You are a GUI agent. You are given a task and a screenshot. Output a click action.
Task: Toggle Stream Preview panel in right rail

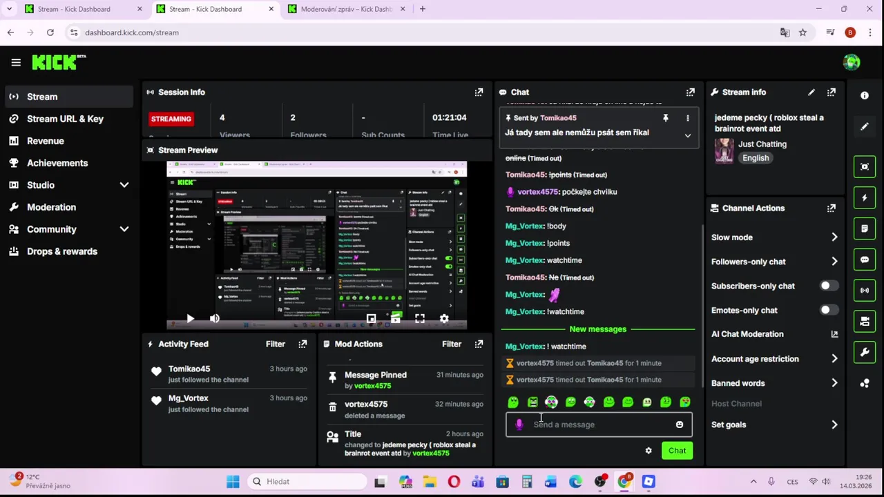(x=865, y=167)
